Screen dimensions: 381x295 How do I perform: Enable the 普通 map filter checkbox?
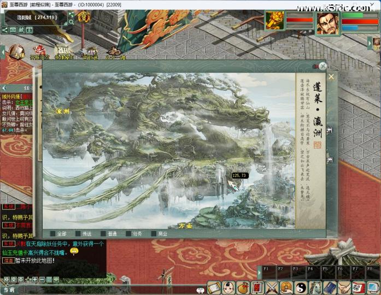103,234
